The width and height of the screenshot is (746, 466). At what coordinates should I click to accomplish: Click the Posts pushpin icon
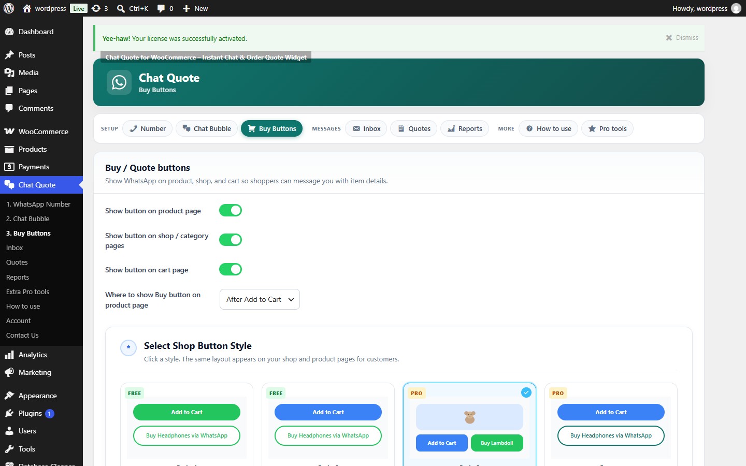pyautogui.click(x=9, y=55)
